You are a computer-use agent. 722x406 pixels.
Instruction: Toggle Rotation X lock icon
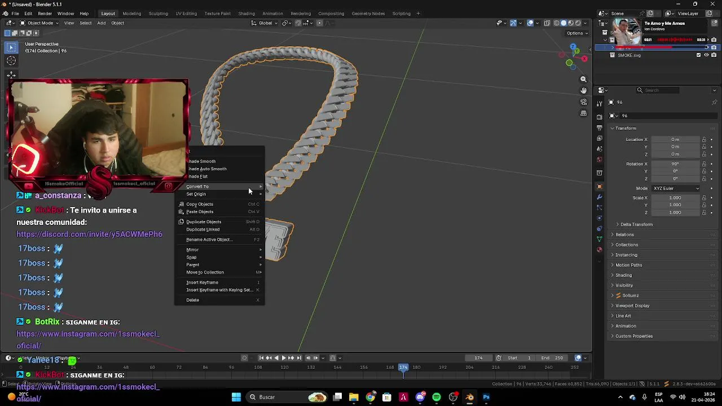(x=704, y=164)
